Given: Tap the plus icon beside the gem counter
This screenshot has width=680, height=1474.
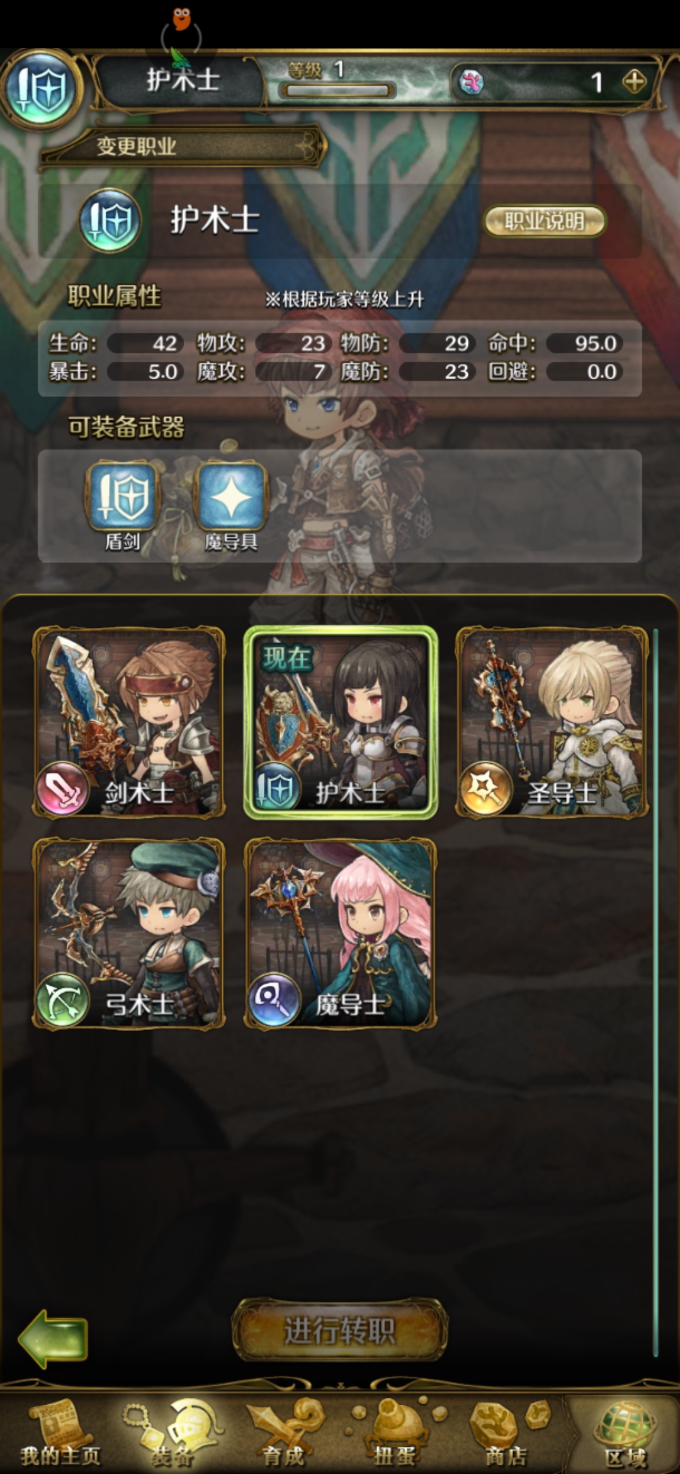Looking at the screenshot, I should (634, 81).
